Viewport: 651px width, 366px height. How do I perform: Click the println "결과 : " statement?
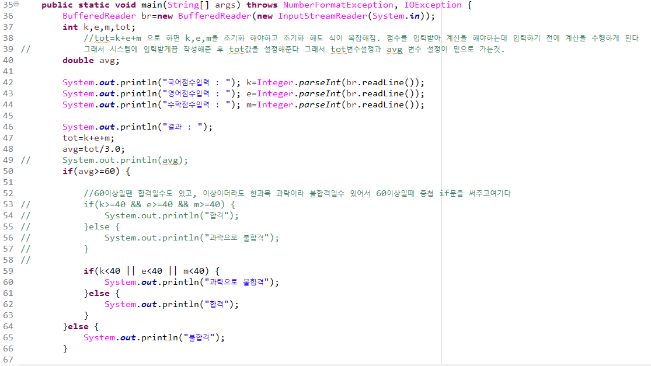click(137, 127)
